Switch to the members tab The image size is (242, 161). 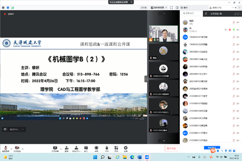pos(215,7)
